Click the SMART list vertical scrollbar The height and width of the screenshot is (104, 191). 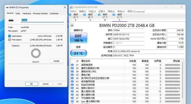tap(182, 80)
